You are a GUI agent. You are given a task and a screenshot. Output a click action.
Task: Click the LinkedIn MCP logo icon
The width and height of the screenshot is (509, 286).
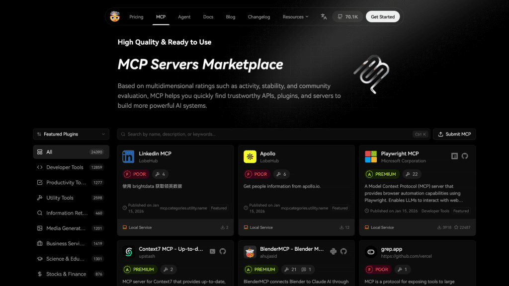tap(128, 157)
